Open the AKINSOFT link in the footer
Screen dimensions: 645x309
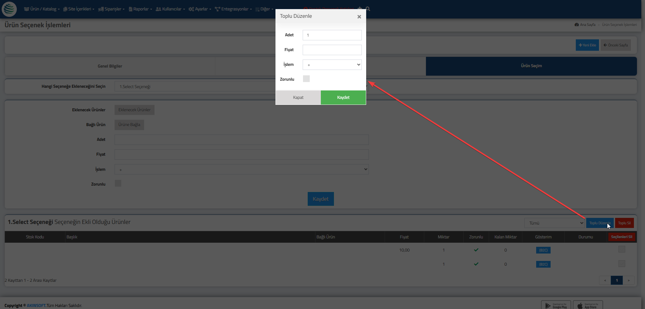click(x=36, y=306)
